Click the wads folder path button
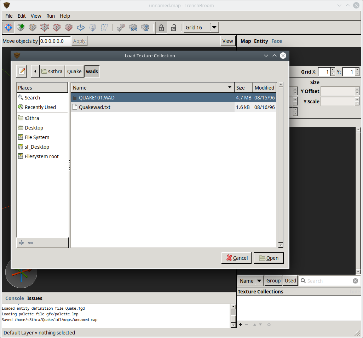 [x=92, y=71]
